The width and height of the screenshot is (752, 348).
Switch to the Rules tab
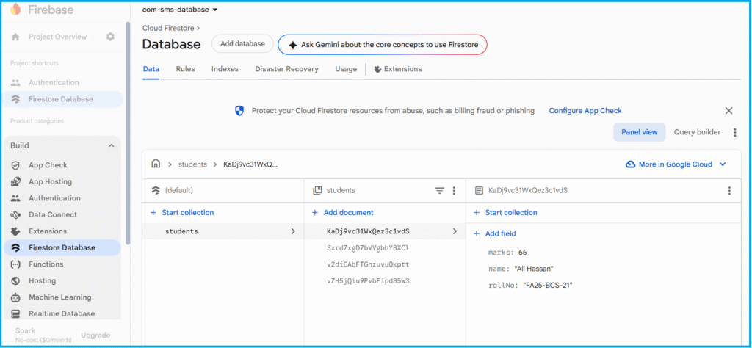(185, 69)
